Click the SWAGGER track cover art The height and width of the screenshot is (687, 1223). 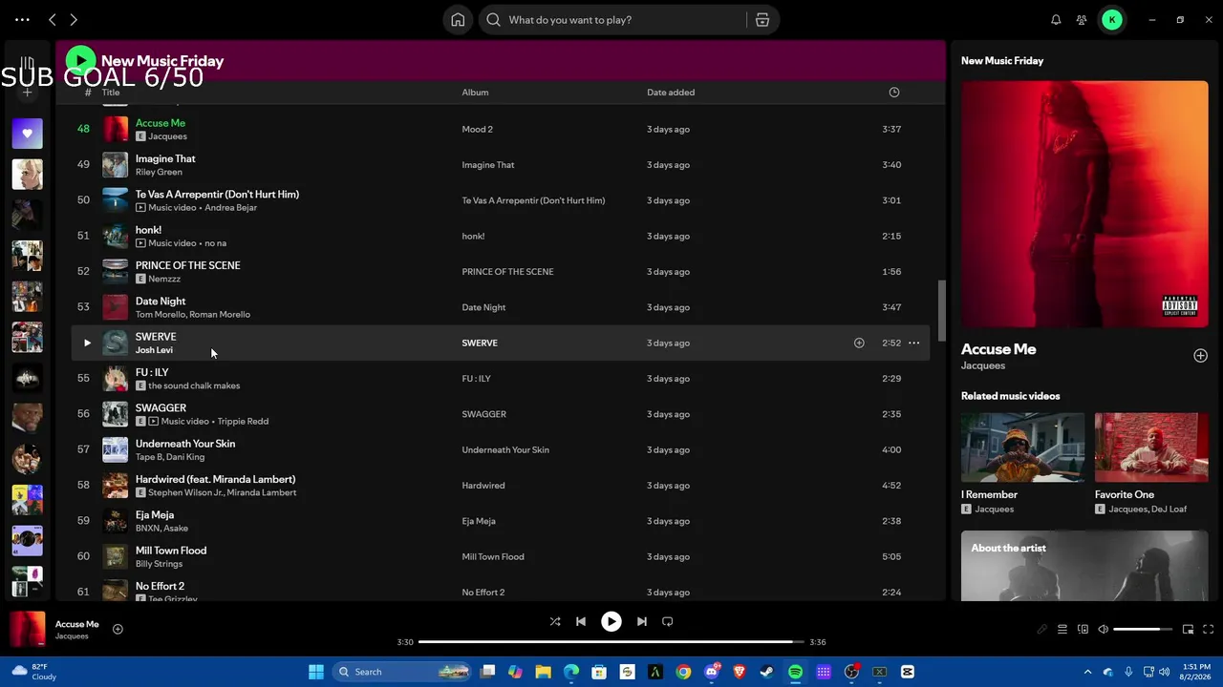(116, 414)
